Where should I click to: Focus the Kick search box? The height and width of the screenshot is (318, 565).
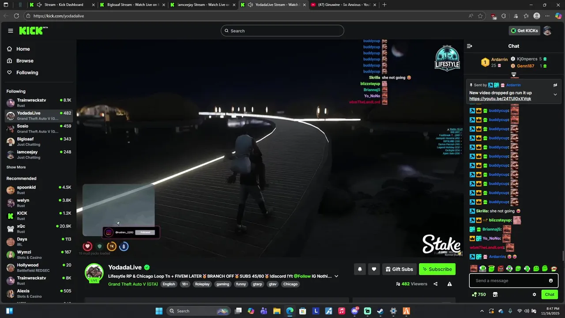pos(282,30)
